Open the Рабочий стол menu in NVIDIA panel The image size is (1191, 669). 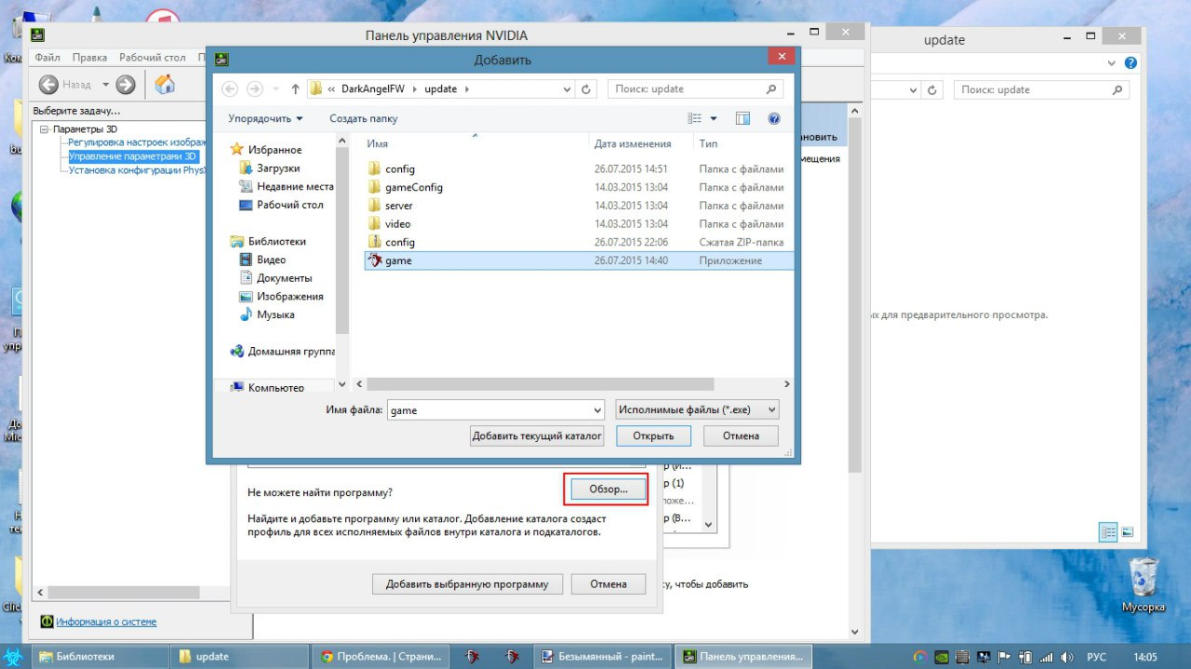pyautogui.click(x=153, y=58)
